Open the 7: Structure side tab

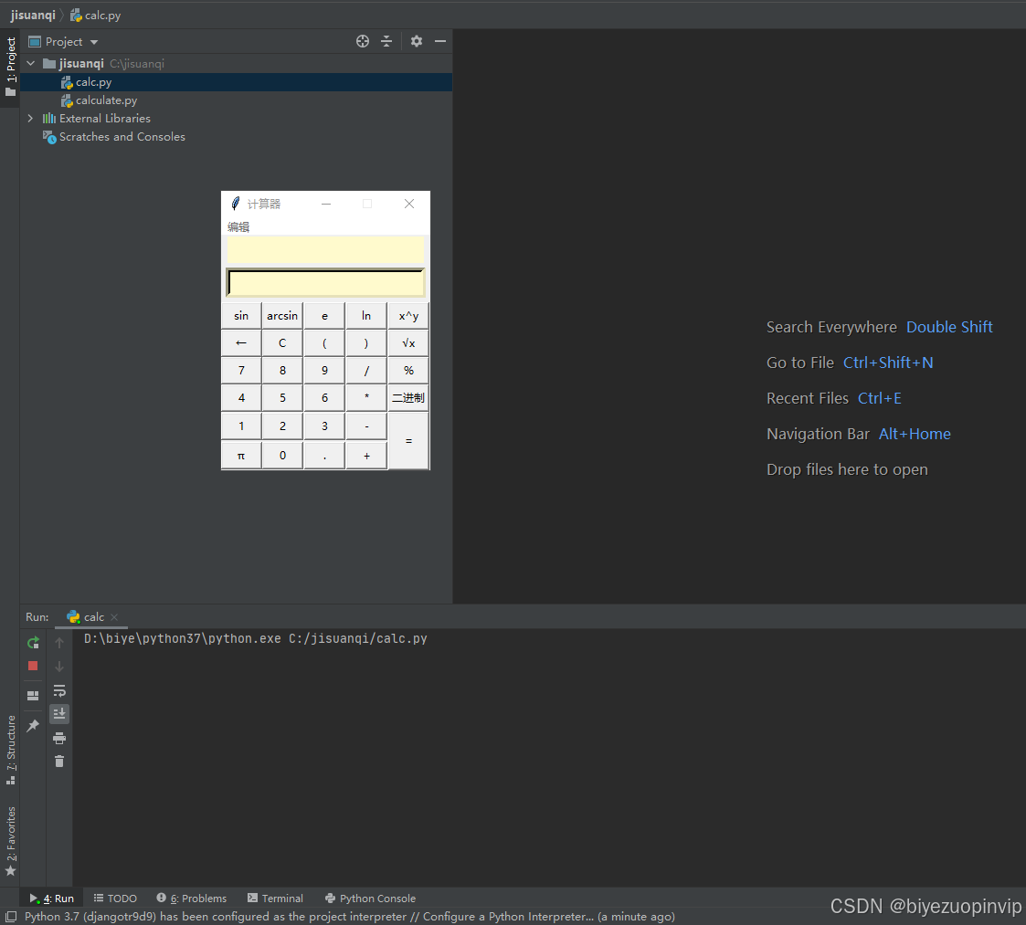(x=10, y=749)
